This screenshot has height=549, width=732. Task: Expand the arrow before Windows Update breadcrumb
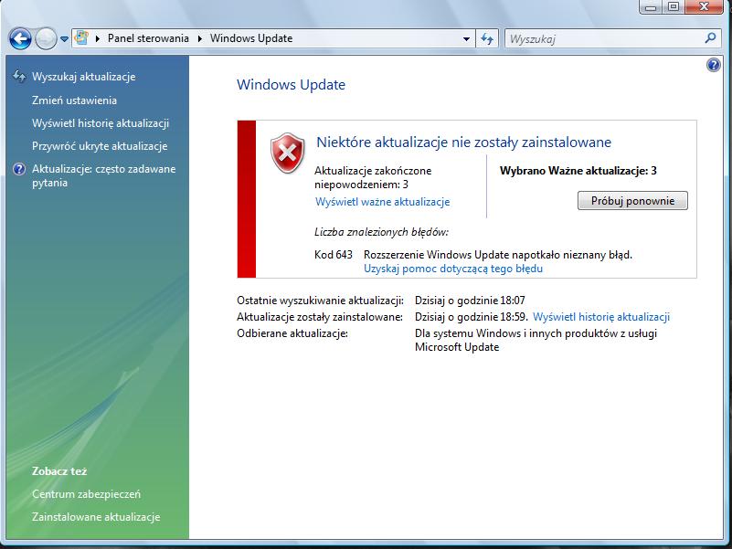[x=200, y=38]
